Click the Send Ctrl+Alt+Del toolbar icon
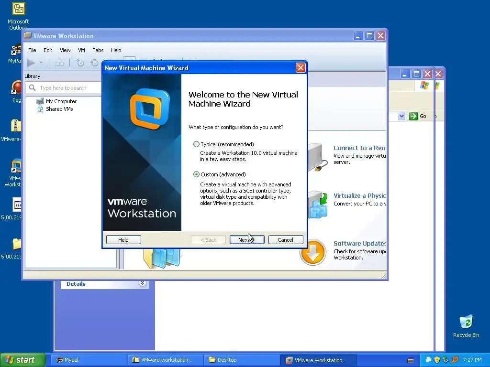Viewport: 490px width, 367px height. coord(59,63)
